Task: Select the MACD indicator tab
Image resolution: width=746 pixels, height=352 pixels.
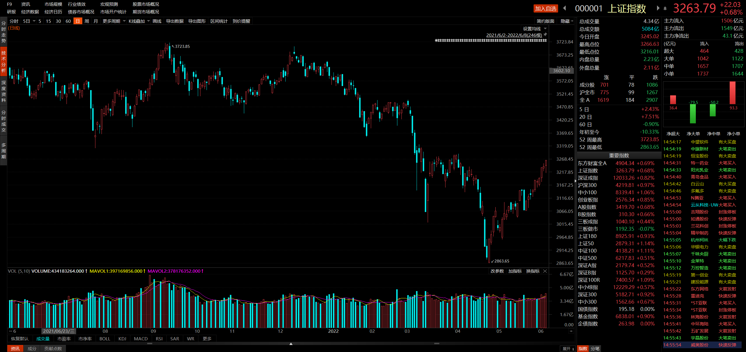Action: (141, 339)
